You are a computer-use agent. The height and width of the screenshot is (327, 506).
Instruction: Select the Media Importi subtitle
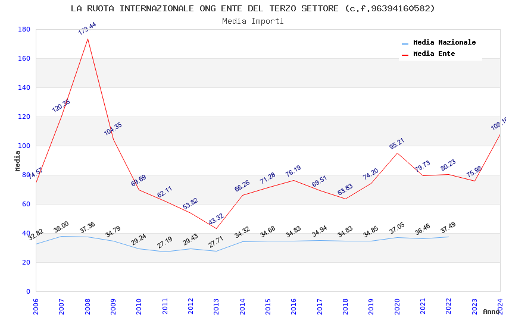point(252,21)
